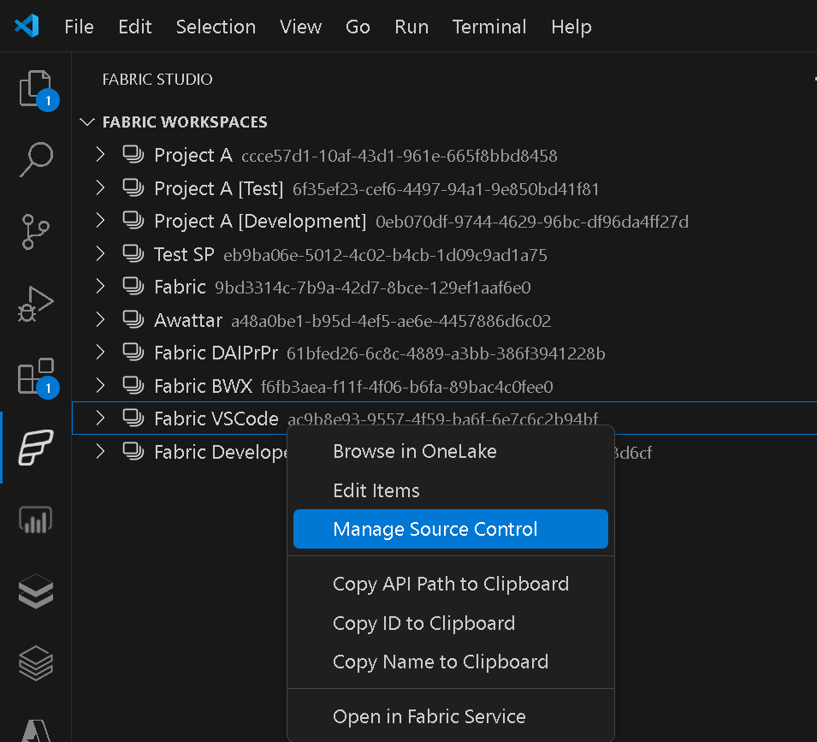Screen dimensions: 817x742
Task: Select the Fabric DAIPrPr workspace item
Action: point(216,353)
